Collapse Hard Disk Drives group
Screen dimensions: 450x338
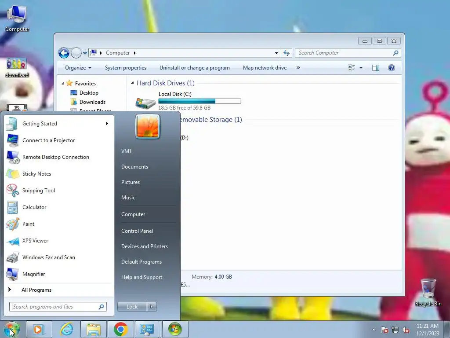[x=132, y=83]
